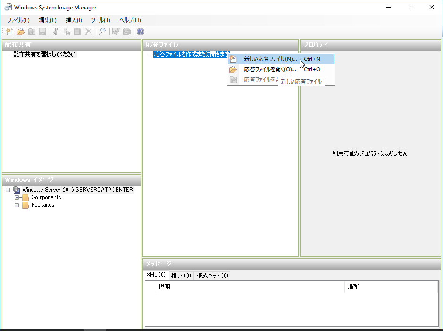Viewport: 443px width, 331px height.
Task: Click the Copy toolbar icon
Action: (67, 32)
